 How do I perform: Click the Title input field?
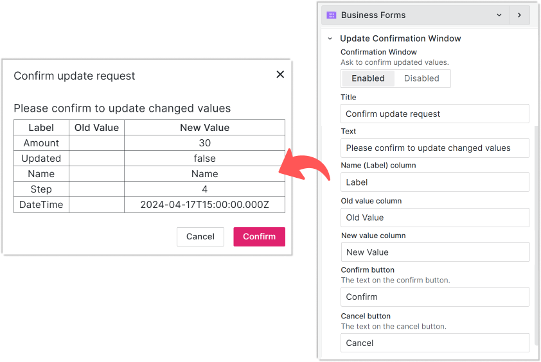[434, 114]
